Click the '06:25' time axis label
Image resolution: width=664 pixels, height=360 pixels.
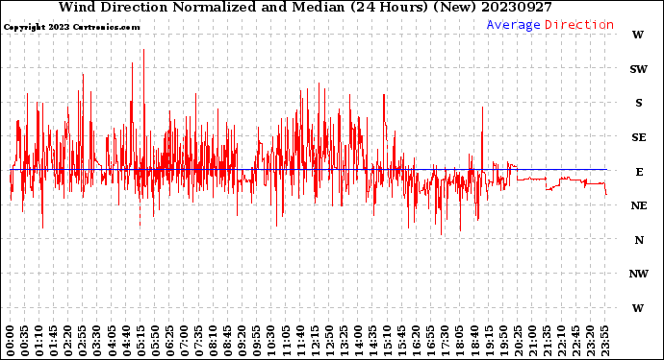click(x=169, y=341)
